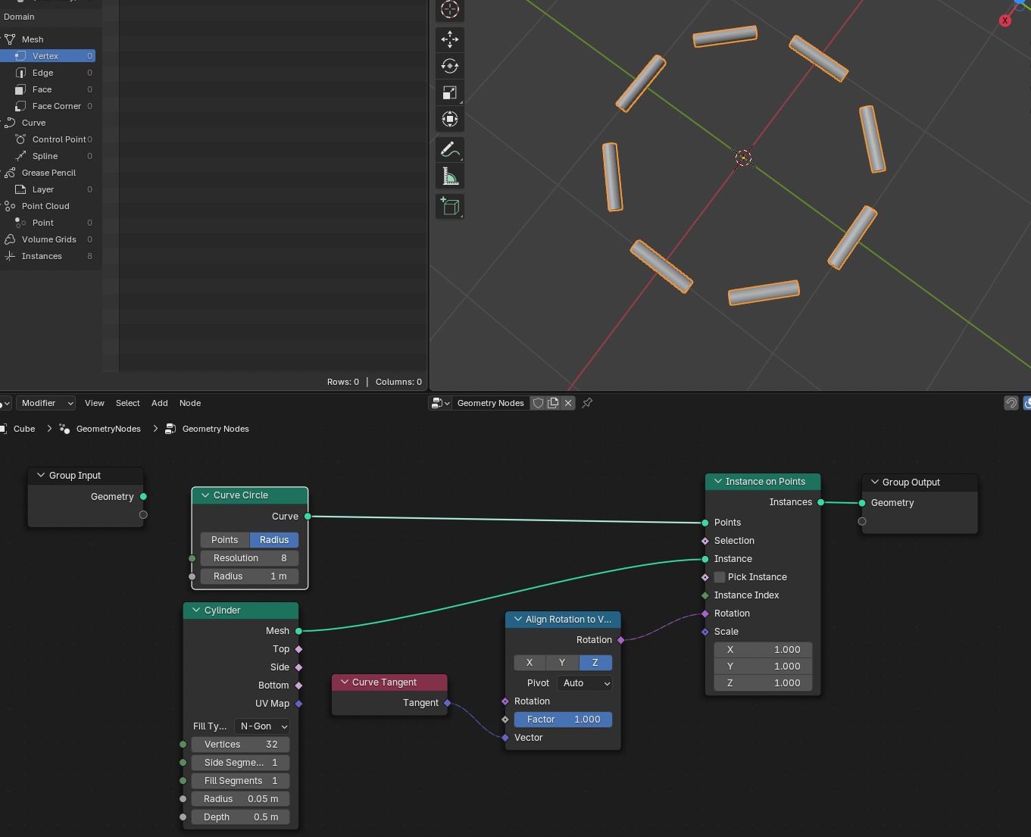Select the Point domain row
This screenshot has height=837, width=1031.
48,223
